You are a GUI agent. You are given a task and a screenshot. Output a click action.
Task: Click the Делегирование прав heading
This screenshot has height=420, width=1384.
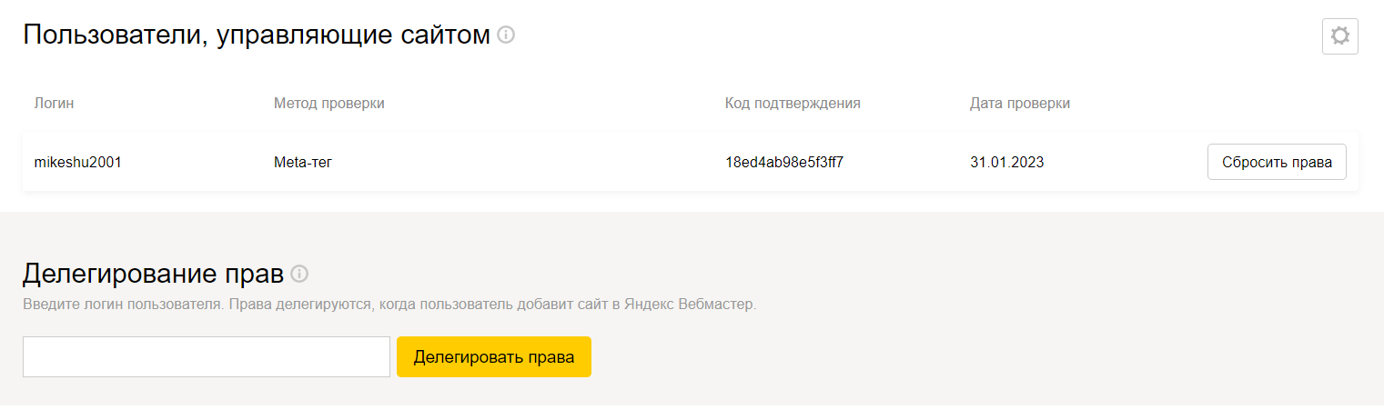coord(153,274)
